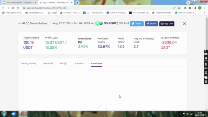Click the Copy Link button
The width and height of the screenshot is (208, 117).
[167, 24]
